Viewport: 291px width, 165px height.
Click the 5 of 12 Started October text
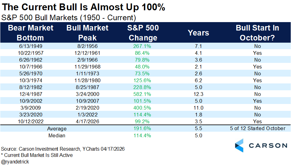coord(257,129)
